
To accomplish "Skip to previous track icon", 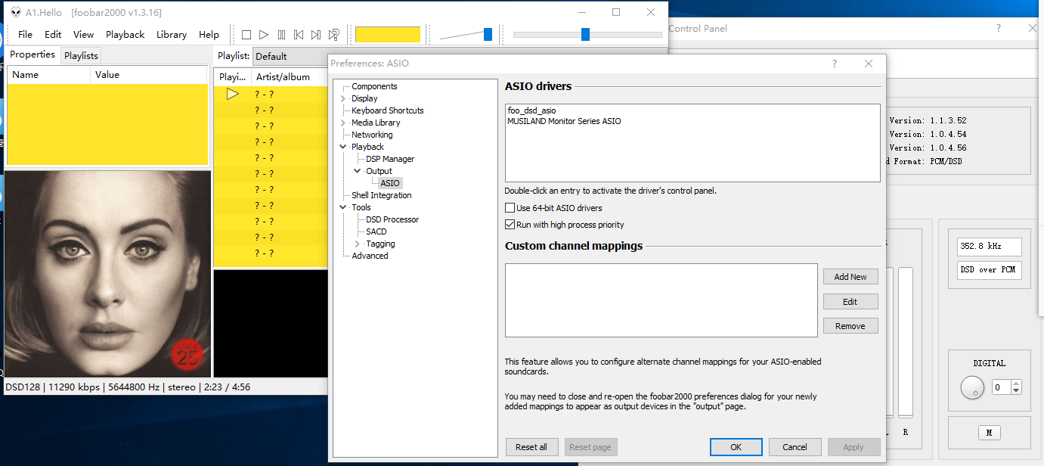I will [299, 35].
